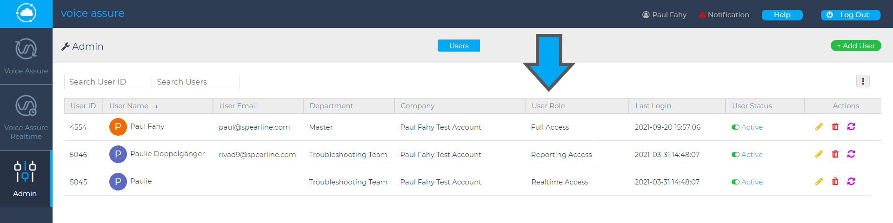This screenshot has height=223, width=893.
Task: Edit user Paul Fahy with pencil icon
Action: (819, 127)
